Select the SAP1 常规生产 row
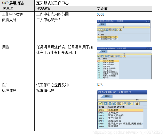Viewport: 165px width, 137px height. pyautogui.click(x=121, y=113)
